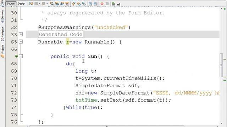Switch to the Source view tab

tap(11, 4)
